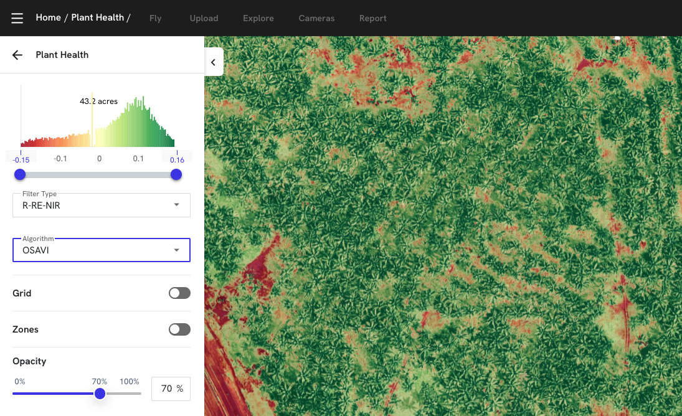The image size is (682, 416).
Task: Open the Fly tab
Action: pyautogui.click(x=155, y=18)
